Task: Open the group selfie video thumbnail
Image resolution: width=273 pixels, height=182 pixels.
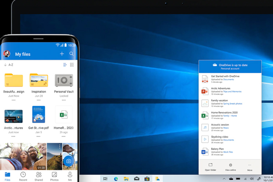Action: point(23,157)
